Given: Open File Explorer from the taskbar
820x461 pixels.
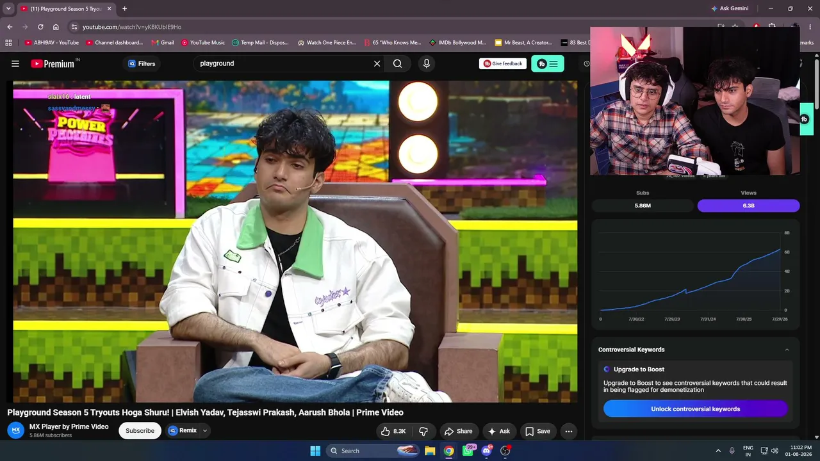Looking at the screenshot, I should coord(430,451).
